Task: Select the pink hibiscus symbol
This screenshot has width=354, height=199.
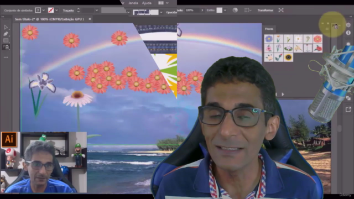Action: (269, 48)
